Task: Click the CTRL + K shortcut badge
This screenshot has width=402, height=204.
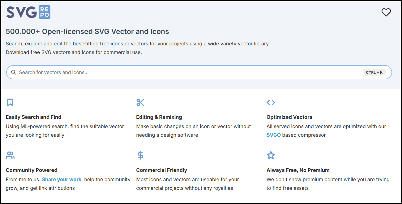Action: [x=374, y=72]
